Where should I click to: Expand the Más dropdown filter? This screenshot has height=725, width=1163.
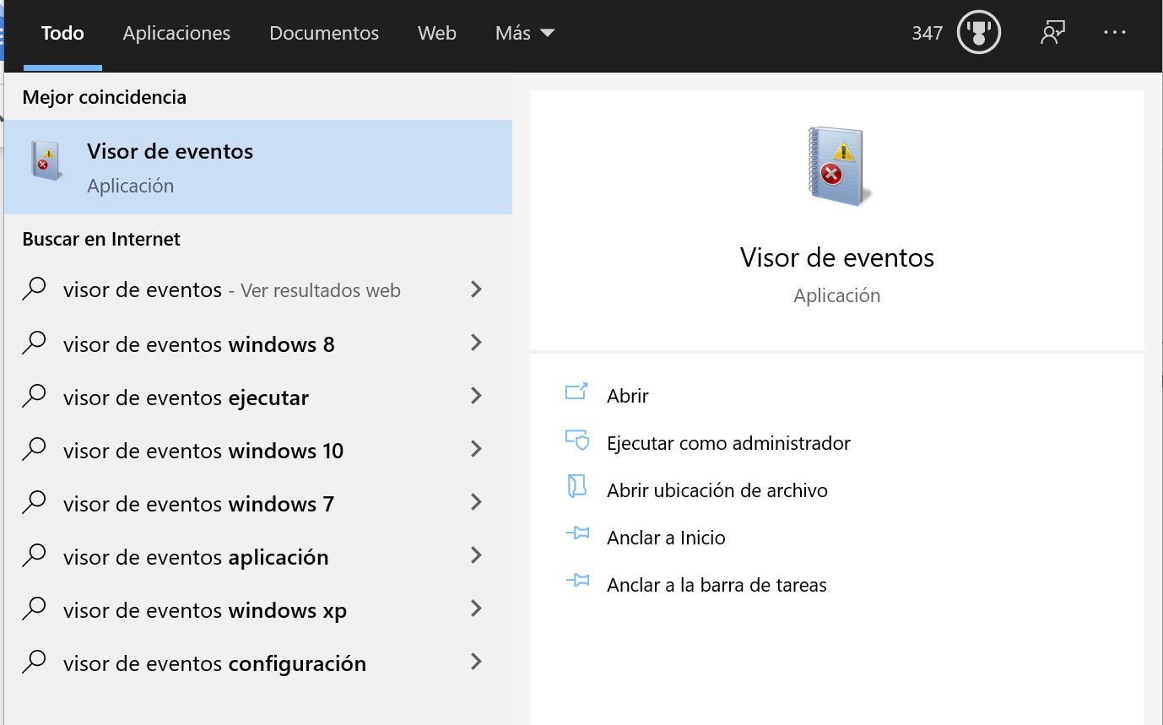click(525, 34)
